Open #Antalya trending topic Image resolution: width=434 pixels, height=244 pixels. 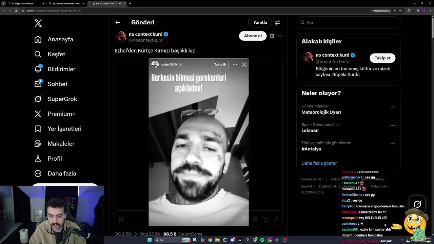coord(311,149)
